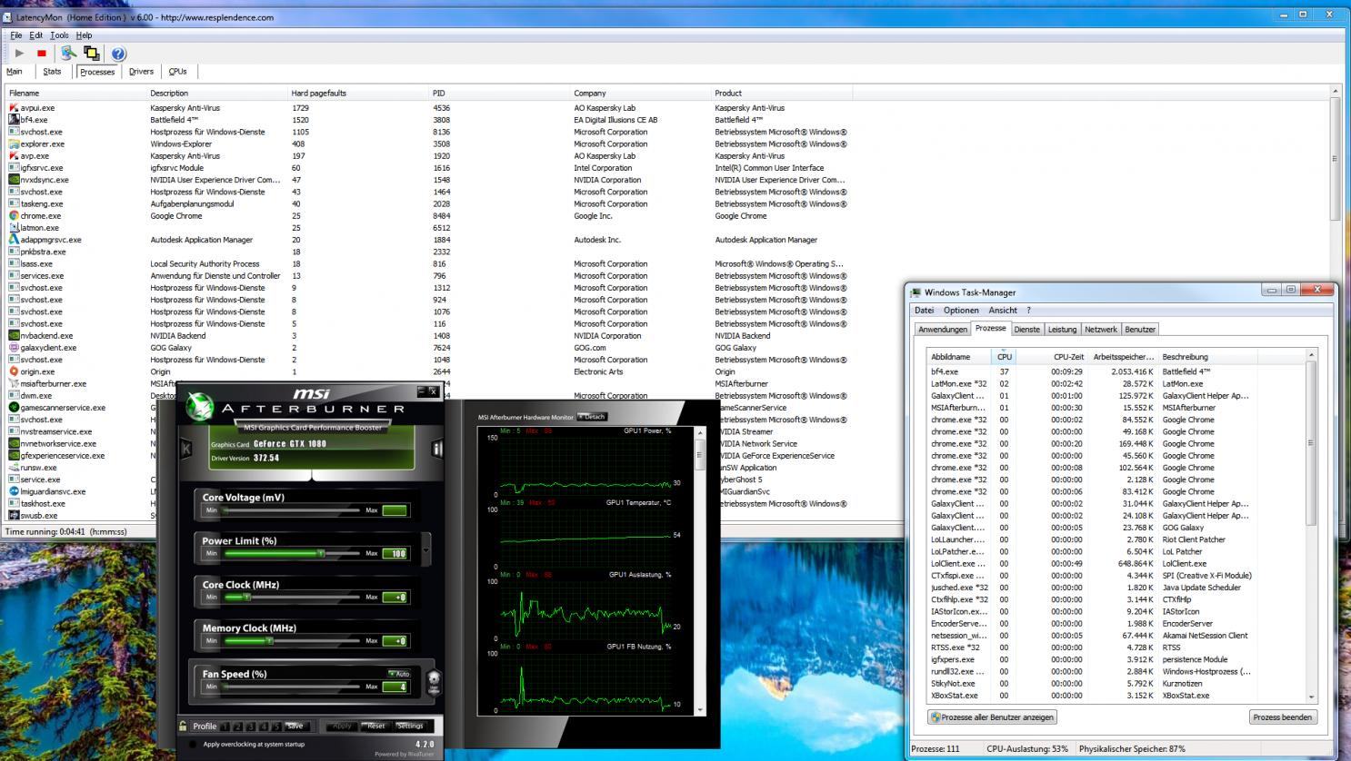
Task: Select Afterburner profile slot 5
Action: [276, 726]
